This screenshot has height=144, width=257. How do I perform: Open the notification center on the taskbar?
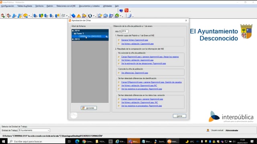[252, 141]
